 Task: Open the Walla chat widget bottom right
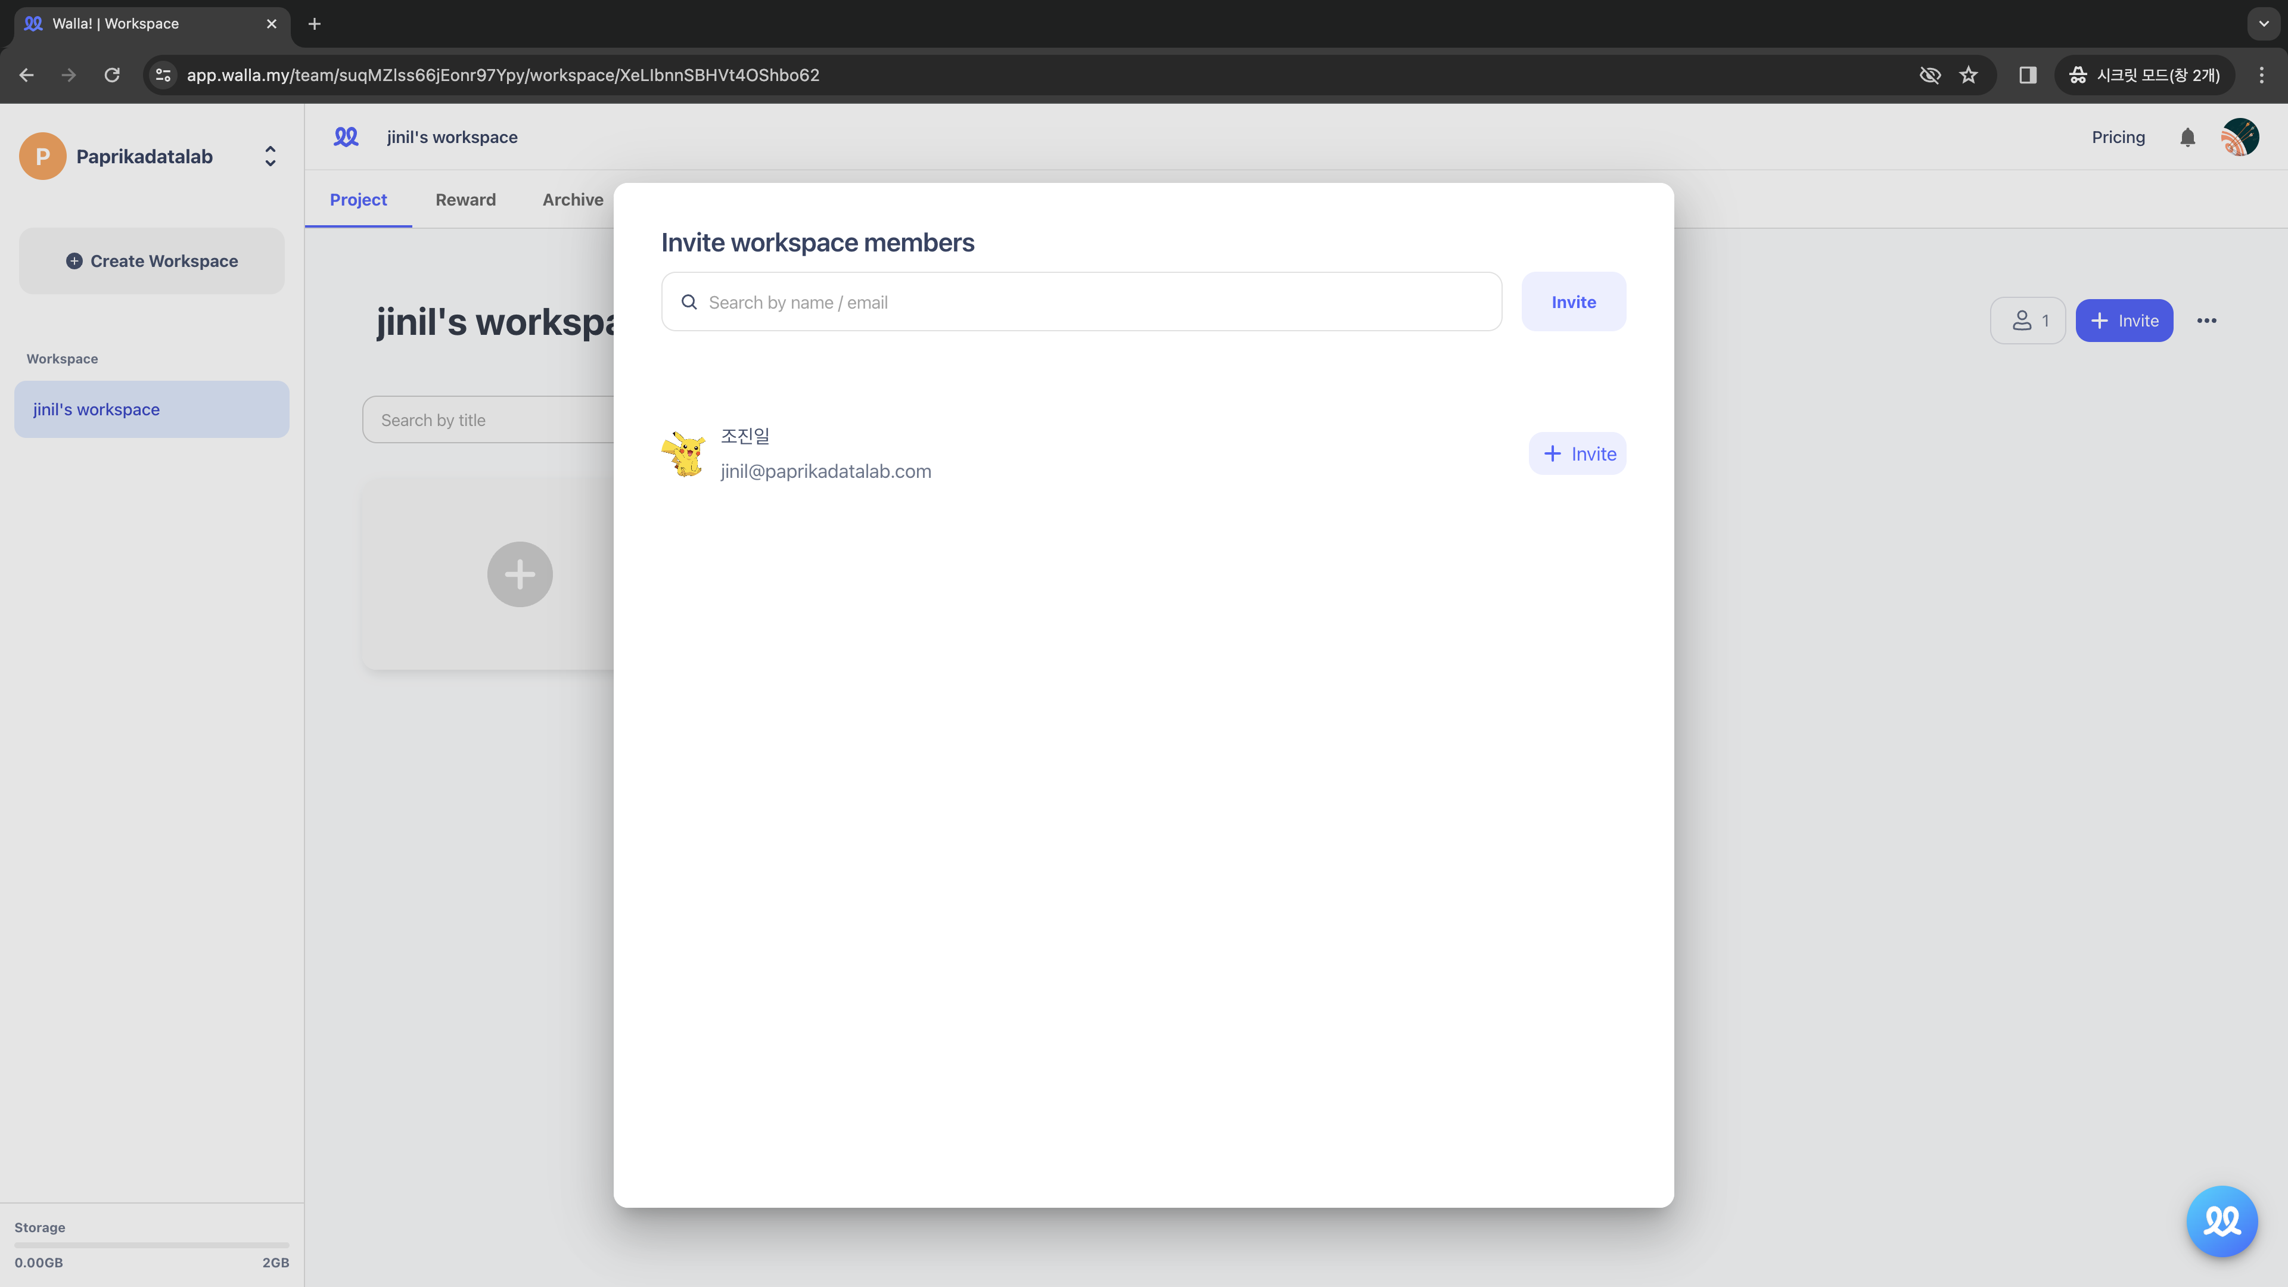coord(2221,1220)
